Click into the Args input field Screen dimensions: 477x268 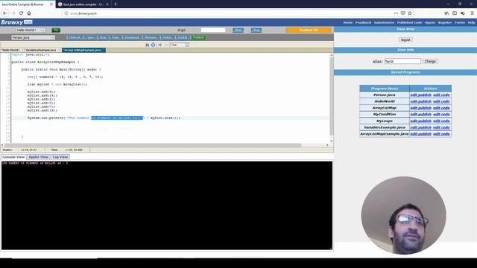tap(213, 30)
